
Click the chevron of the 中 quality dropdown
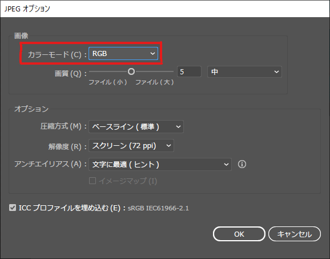pos(276,72)
